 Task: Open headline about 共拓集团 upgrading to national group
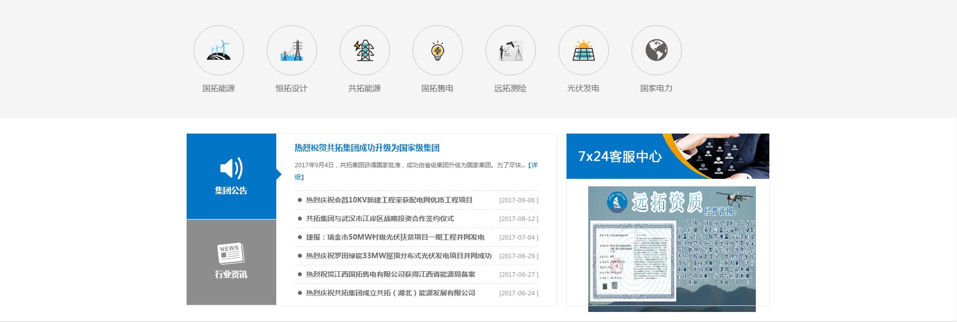click(367, 148)
